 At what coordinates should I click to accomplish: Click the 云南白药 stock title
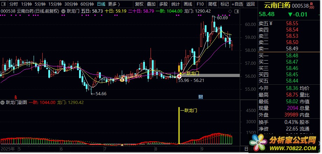click(277, 6)
